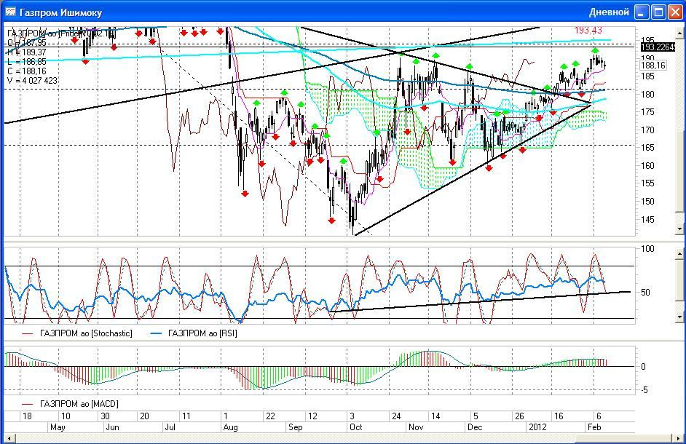This screenshot has width=686, height=444.
Task: Click the chart window icon in title bar
Action: tap(10, 12)
